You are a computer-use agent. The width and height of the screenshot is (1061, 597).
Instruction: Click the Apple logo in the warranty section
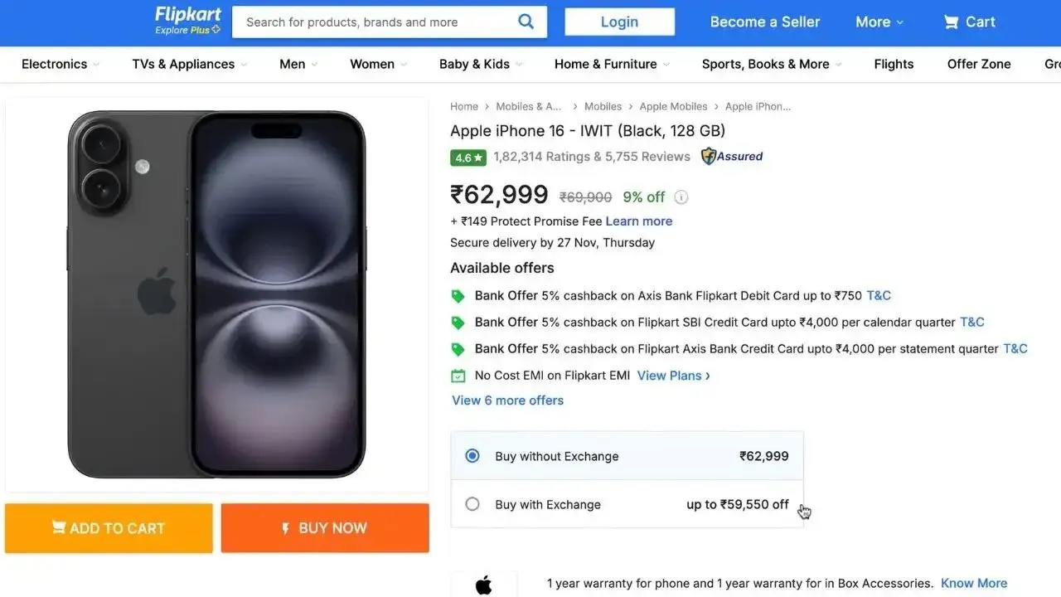(x=484, y=585)
